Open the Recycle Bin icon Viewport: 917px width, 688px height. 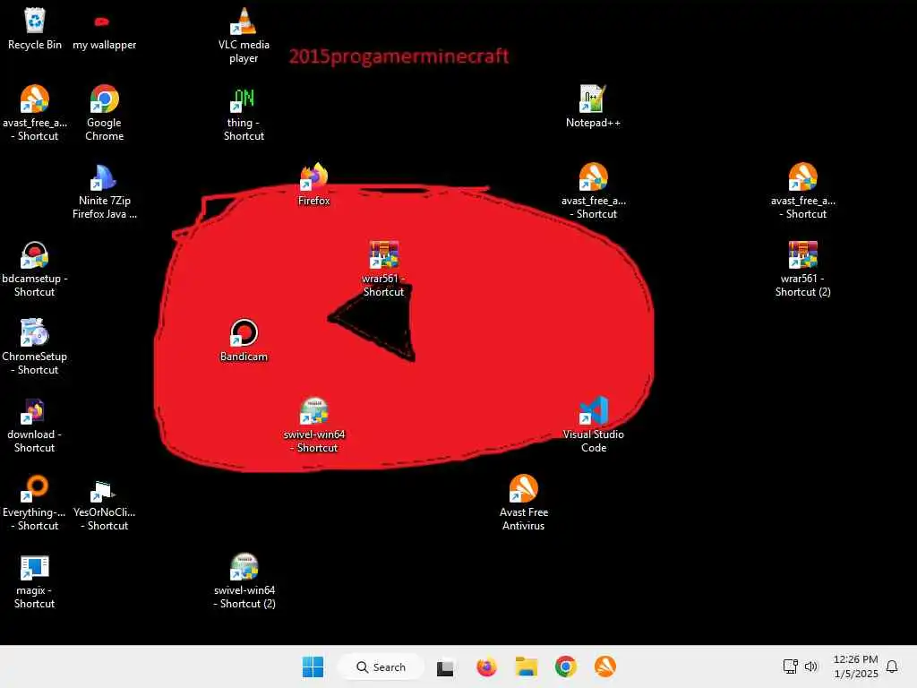(35, 28)
